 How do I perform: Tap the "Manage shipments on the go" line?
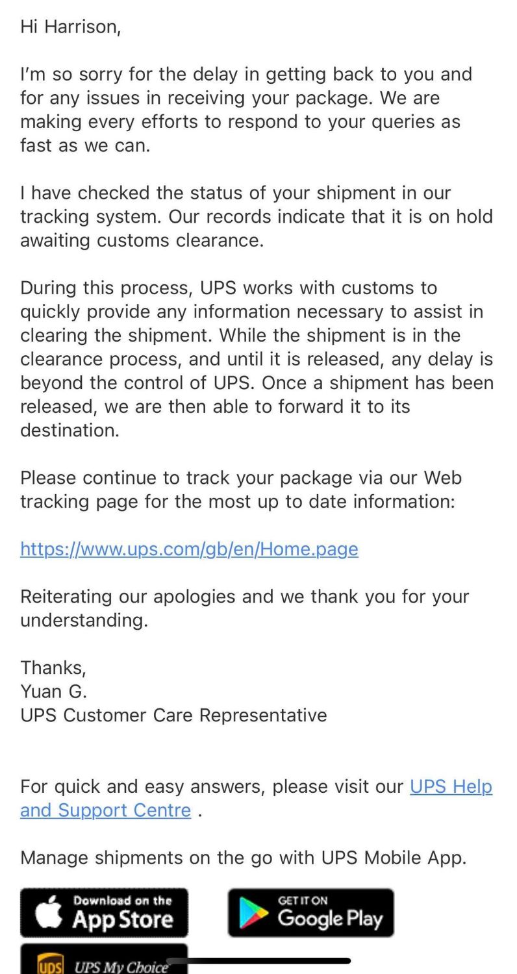tap(243, 858)
